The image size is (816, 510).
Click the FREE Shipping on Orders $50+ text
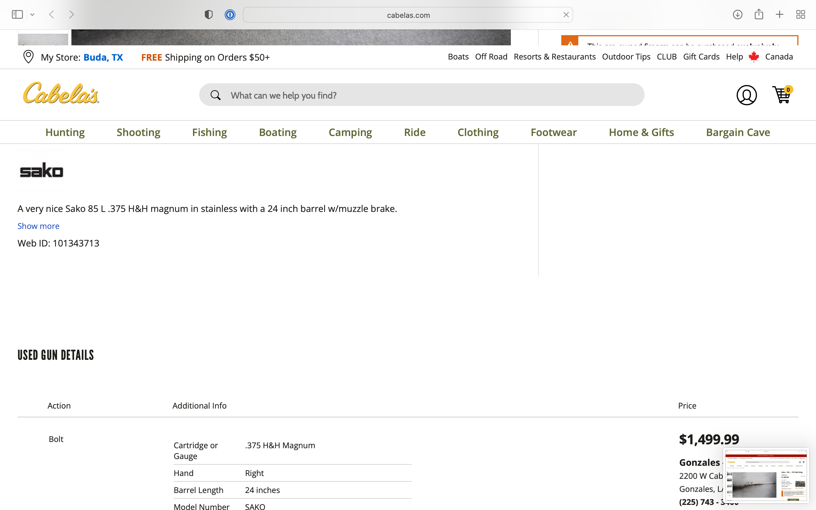pos(205,57)
